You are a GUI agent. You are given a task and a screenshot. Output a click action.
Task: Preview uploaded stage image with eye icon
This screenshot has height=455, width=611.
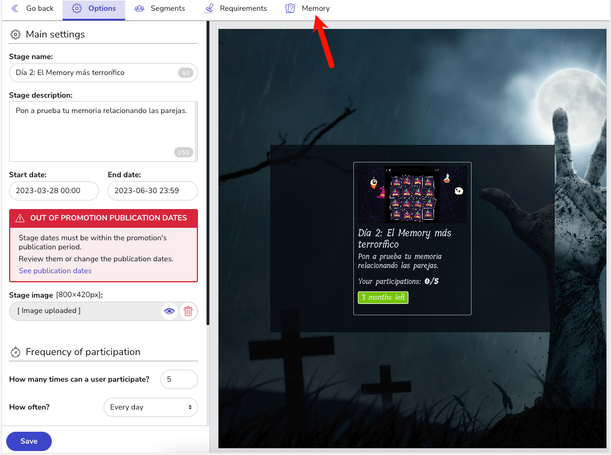pos(169,311)
